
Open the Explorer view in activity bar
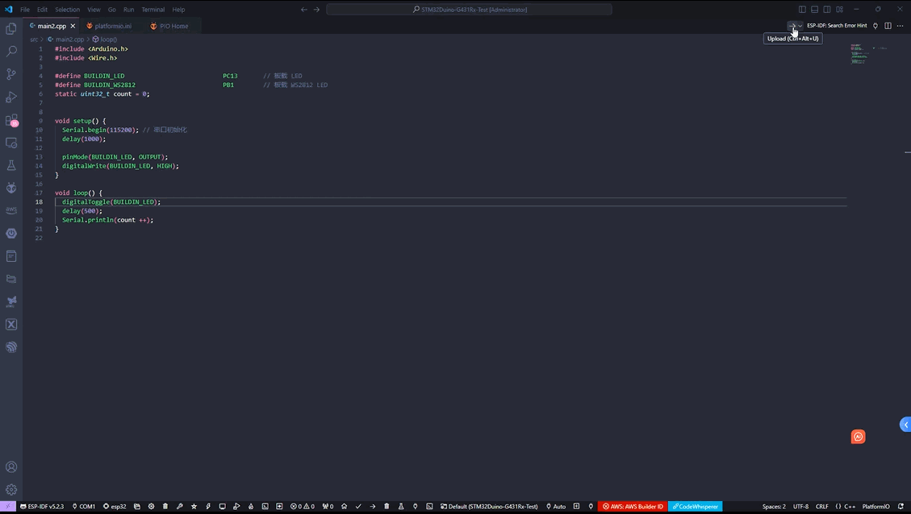[11, 28]
